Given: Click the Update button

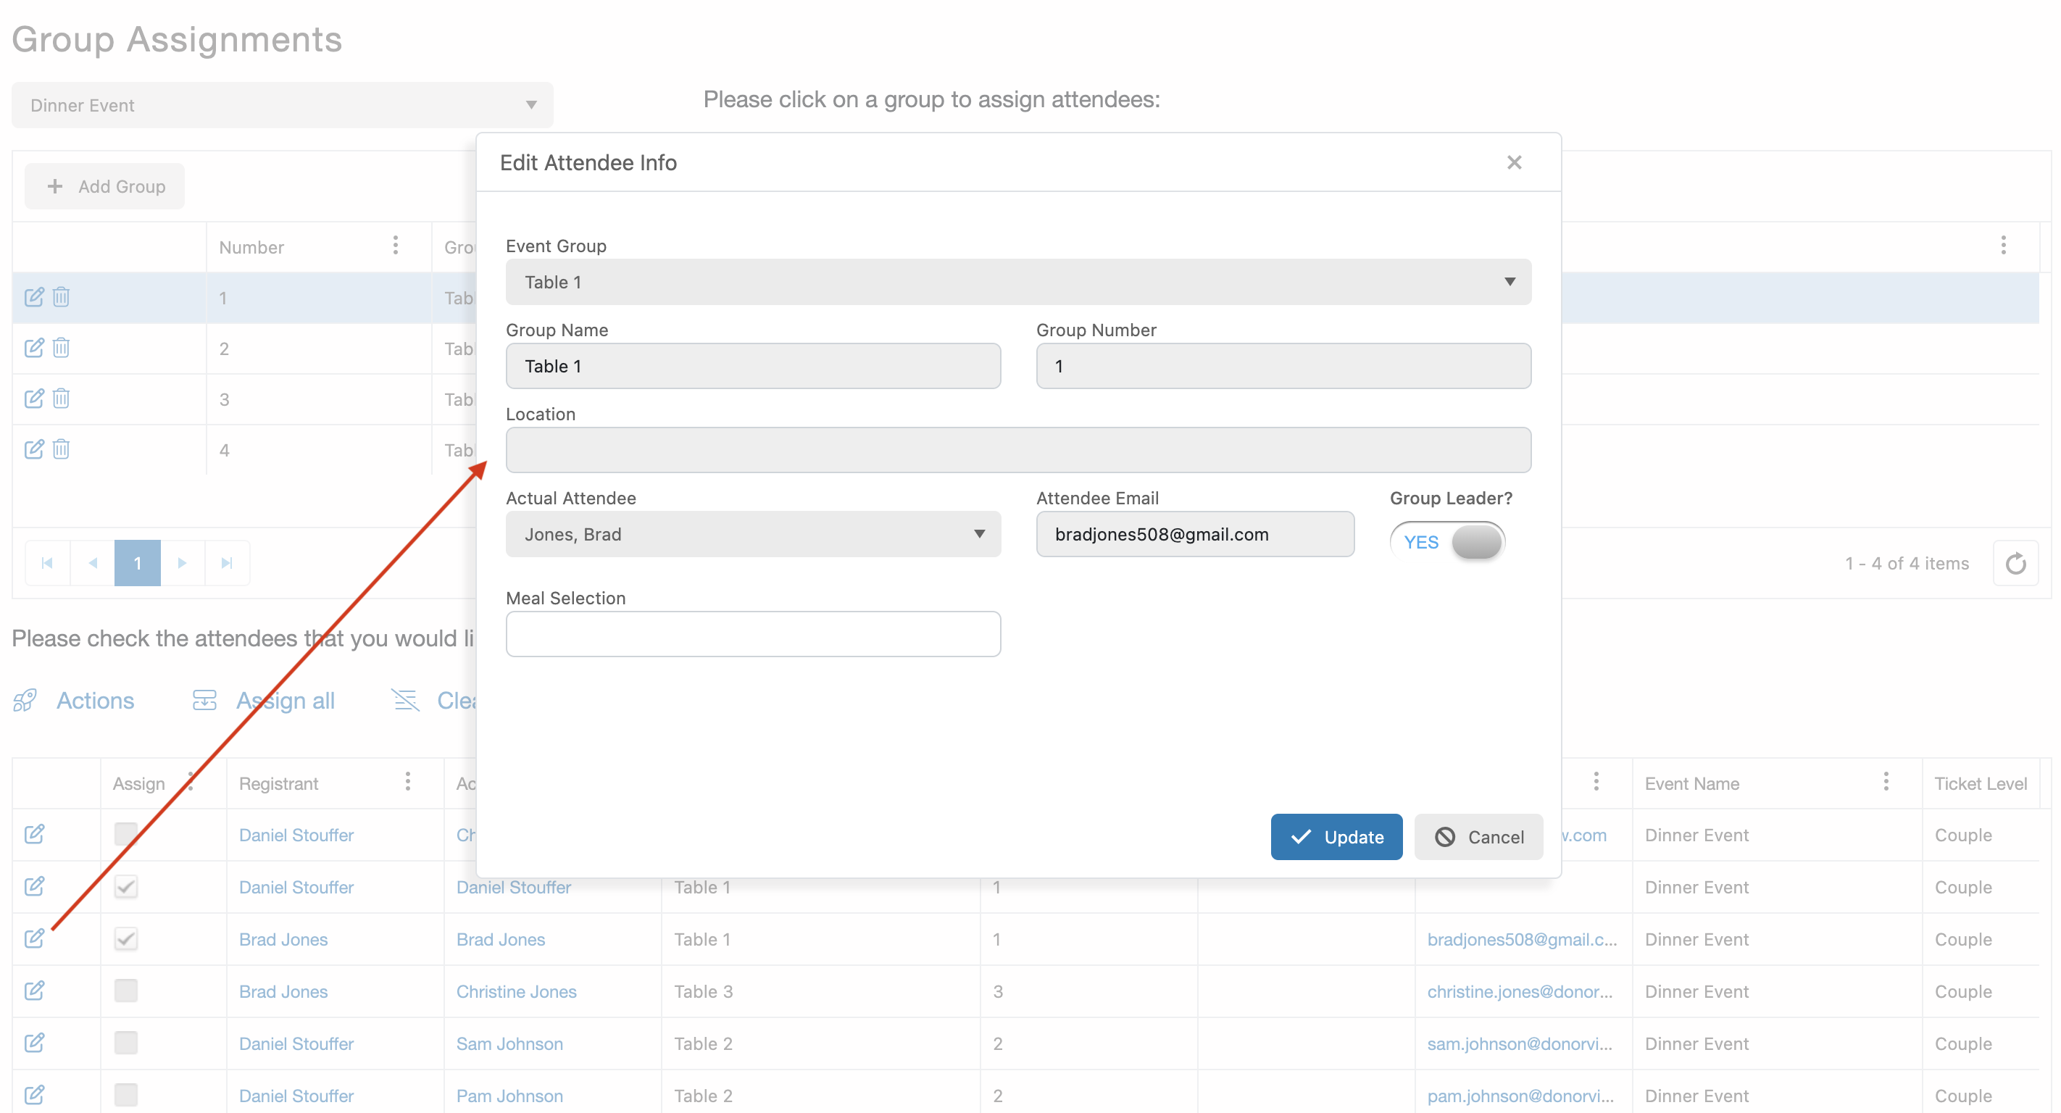Looking at the screenshot, I should pos(1336,836).
